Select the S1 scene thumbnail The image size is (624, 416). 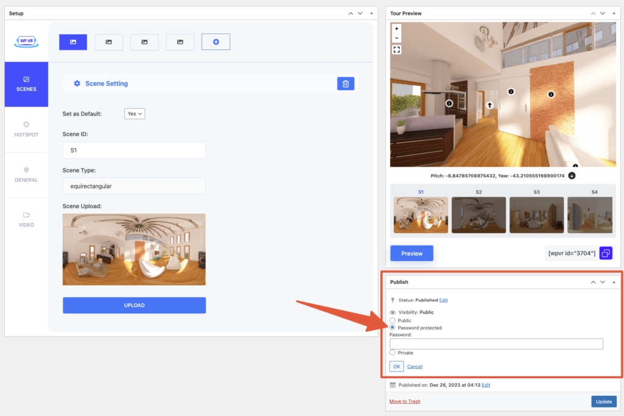(x=420, y=215)
